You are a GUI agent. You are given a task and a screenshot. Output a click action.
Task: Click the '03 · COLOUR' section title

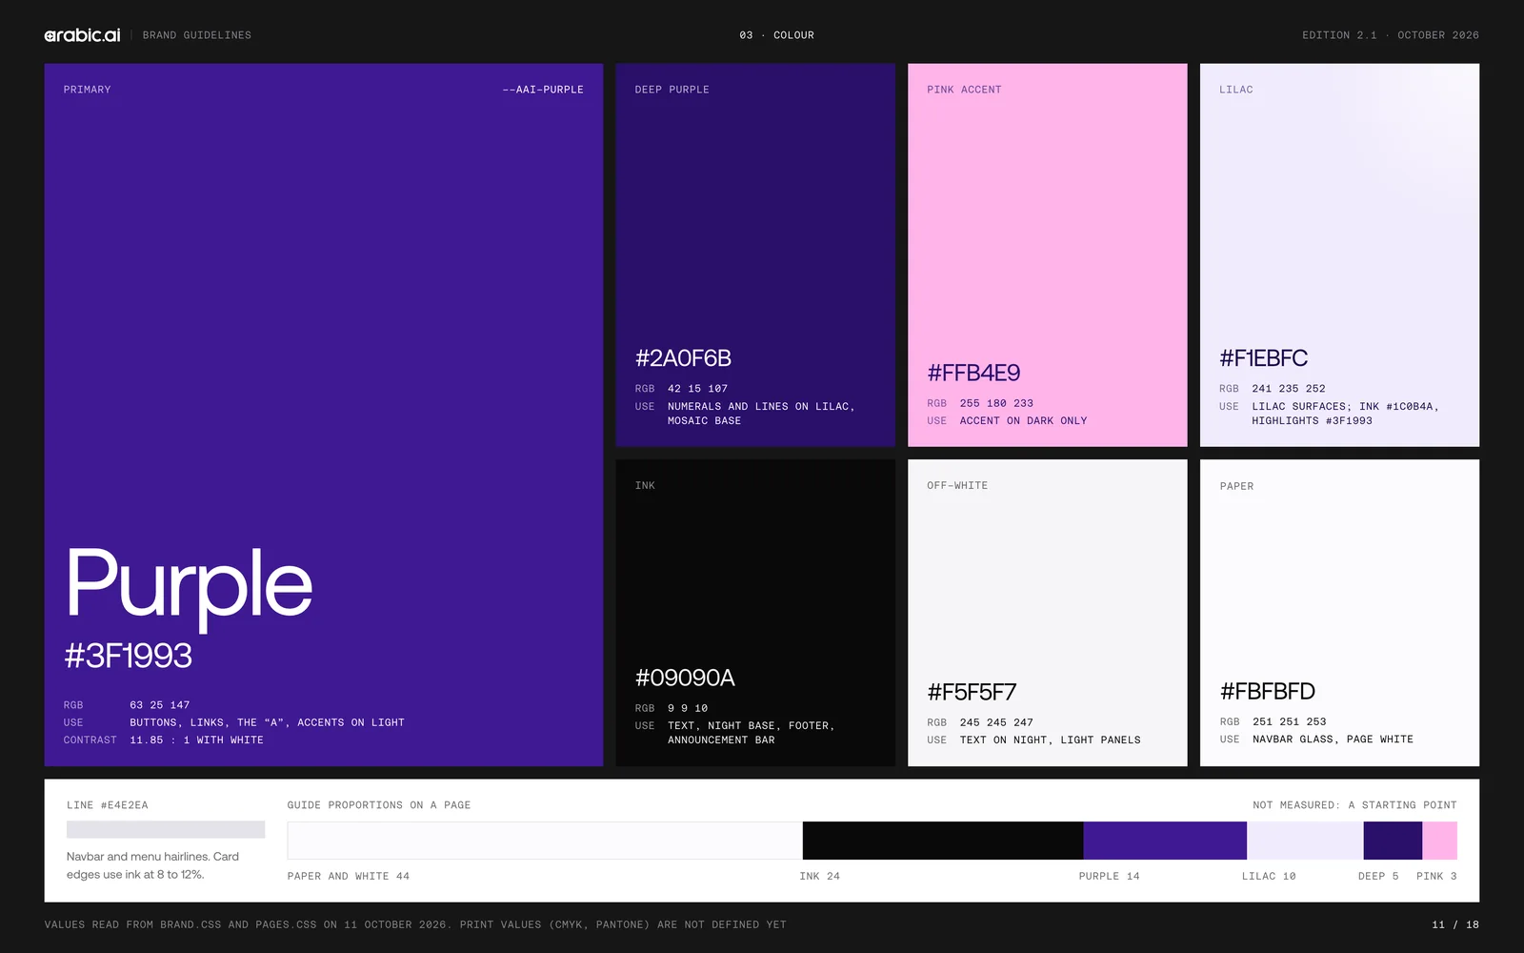click(x=776, y=35)
